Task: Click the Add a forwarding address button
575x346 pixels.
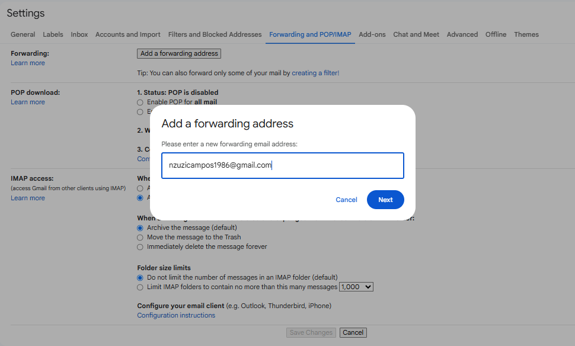Action: pyautogui.click(x=179, y=53)
